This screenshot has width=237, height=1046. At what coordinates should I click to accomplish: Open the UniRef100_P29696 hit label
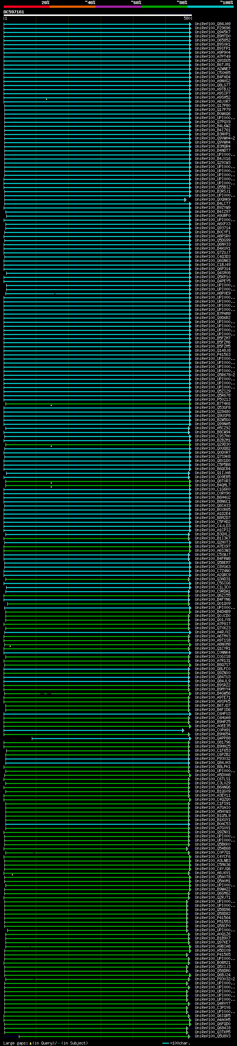point(212,28)
